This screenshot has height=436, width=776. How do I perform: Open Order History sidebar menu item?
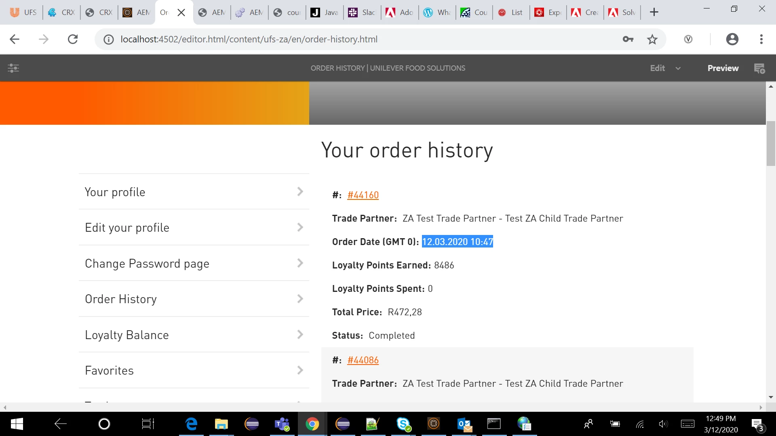[x=121, y=299]
